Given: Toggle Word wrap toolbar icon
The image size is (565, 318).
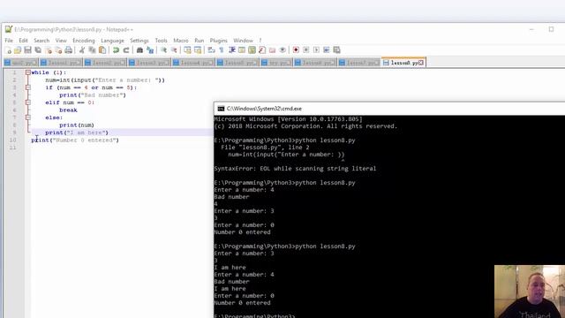Looking at the screenshot, I should [x=212, y=50].
